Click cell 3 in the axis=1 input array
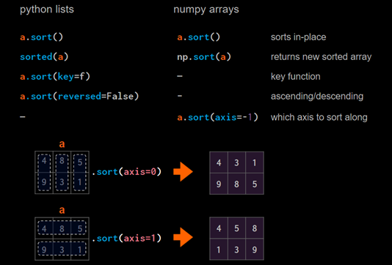This screenshot has width=392, height=265. coord(62,250)
